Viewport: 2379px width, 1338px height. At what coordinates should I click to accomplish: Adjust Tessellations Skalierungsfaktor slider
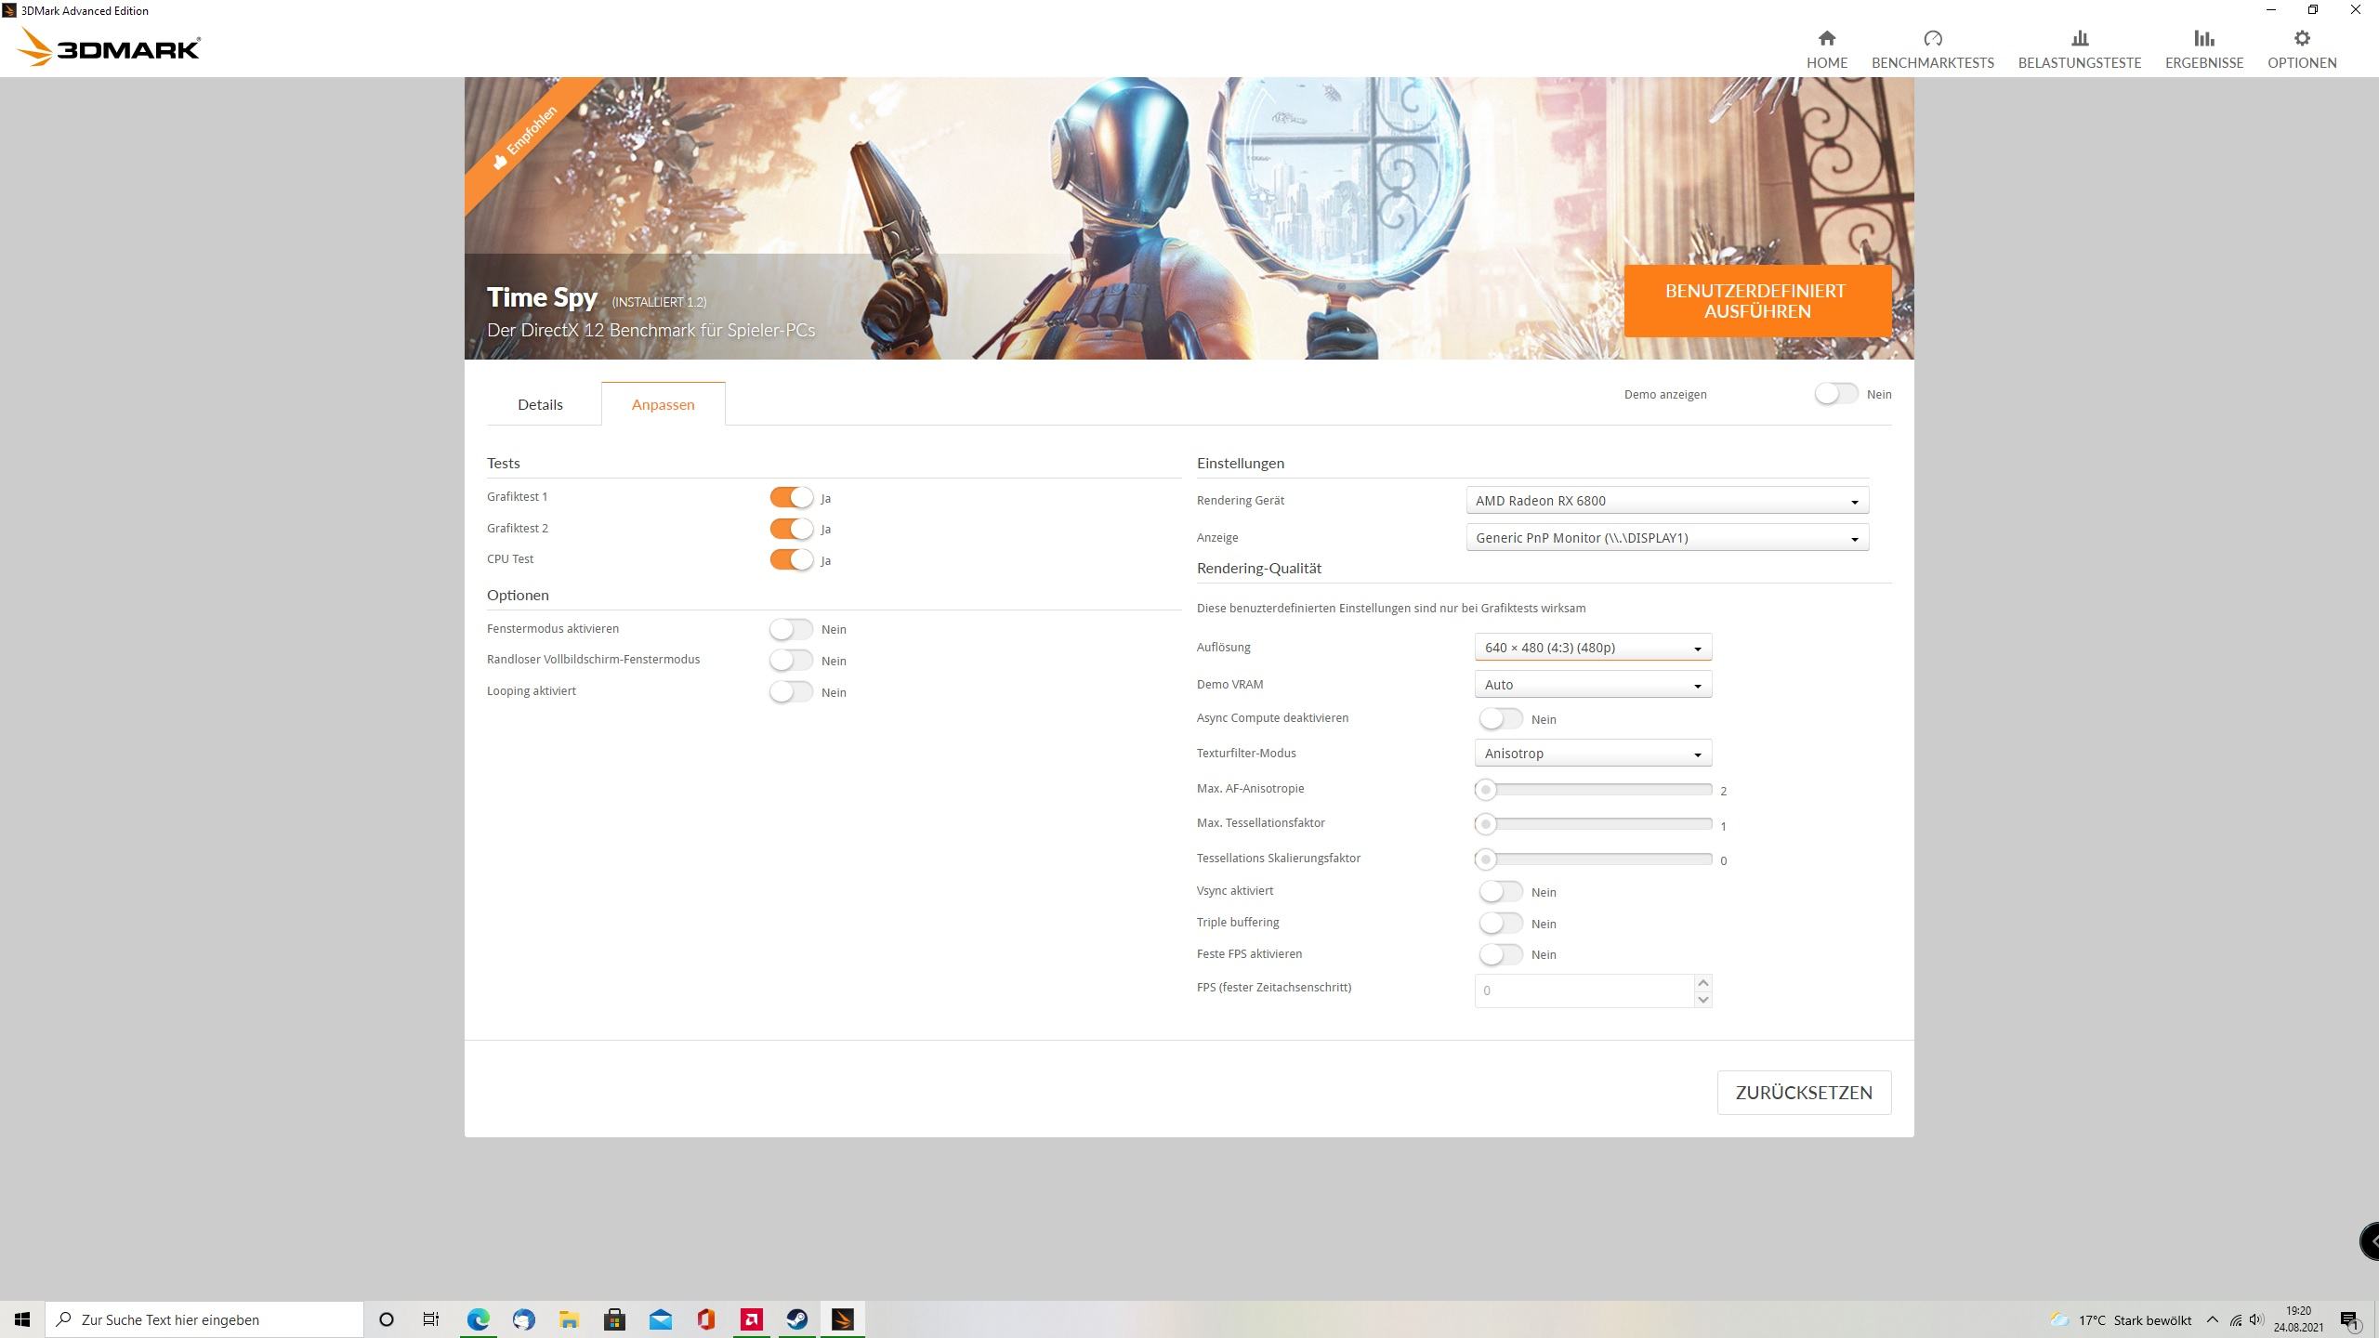point(1593,859)
